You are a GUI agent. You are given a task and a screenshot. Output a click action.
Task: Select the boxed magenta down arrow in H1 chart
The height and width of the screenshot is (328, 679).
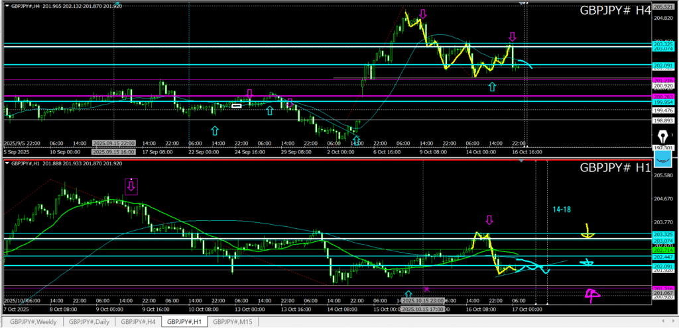(131, 187)
